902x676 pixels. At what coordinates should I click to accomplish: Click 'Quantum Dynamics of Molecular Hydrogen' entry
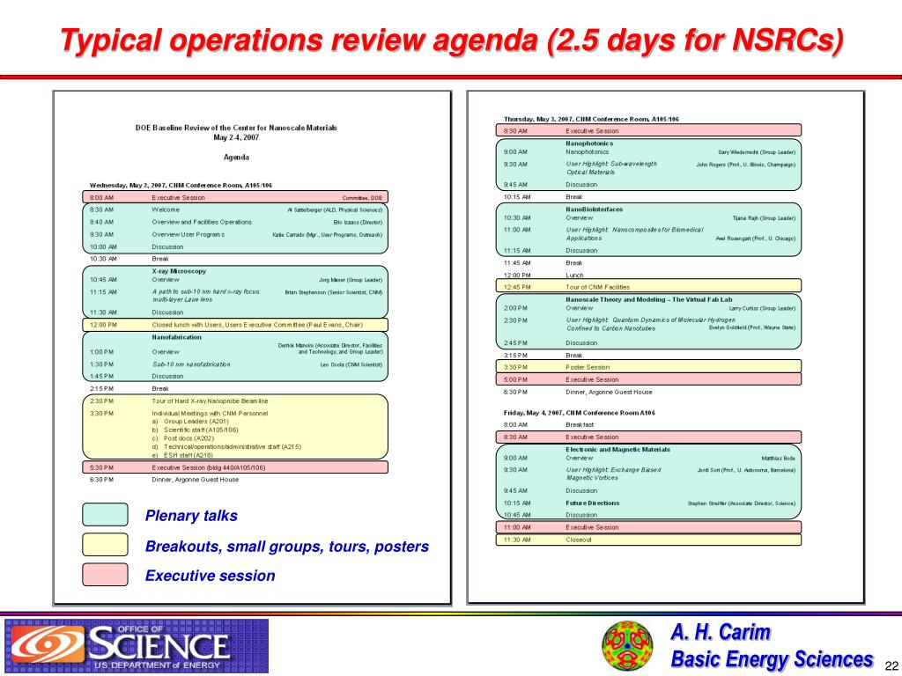[651, 324]
